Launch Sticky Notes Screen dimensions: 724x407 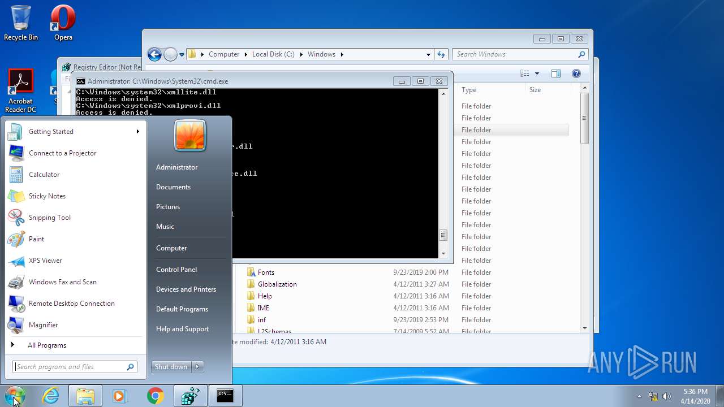point(75,196)
